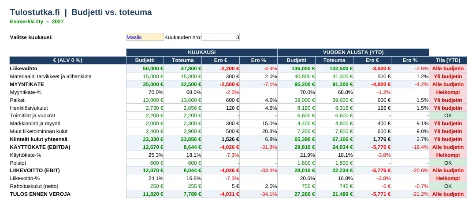The width and height of the screenshot is (476, 202).
Task: Click the Esimerkki Oy – 2027 subtitle
Action: [37, 22]
